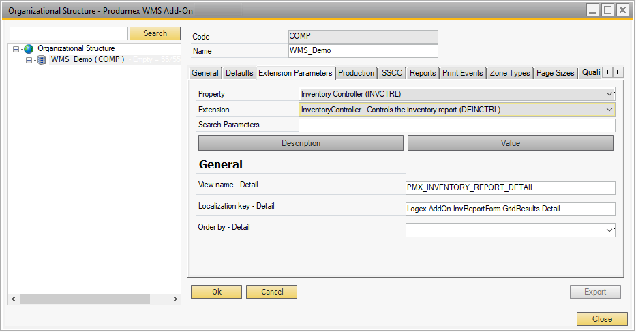Image resolution: width=636 pixels, height=332 pixels.
Task: Expand the WMS_Demo (COMP) tree node
Action: tap(29, 60)
